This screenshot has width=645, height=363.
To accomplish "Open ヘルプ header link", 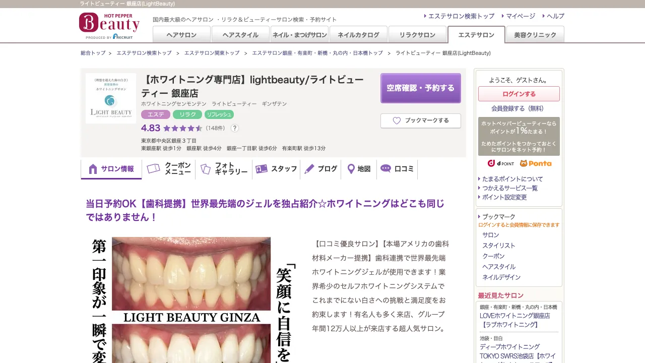I will click(x=555, y=16).
